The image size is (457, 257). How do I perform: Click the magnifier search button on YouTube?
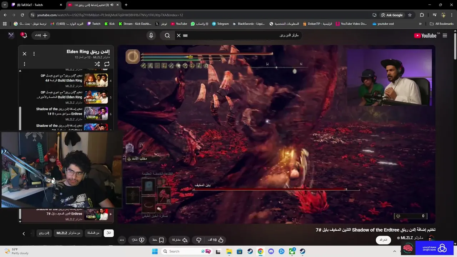coord(167,35)
